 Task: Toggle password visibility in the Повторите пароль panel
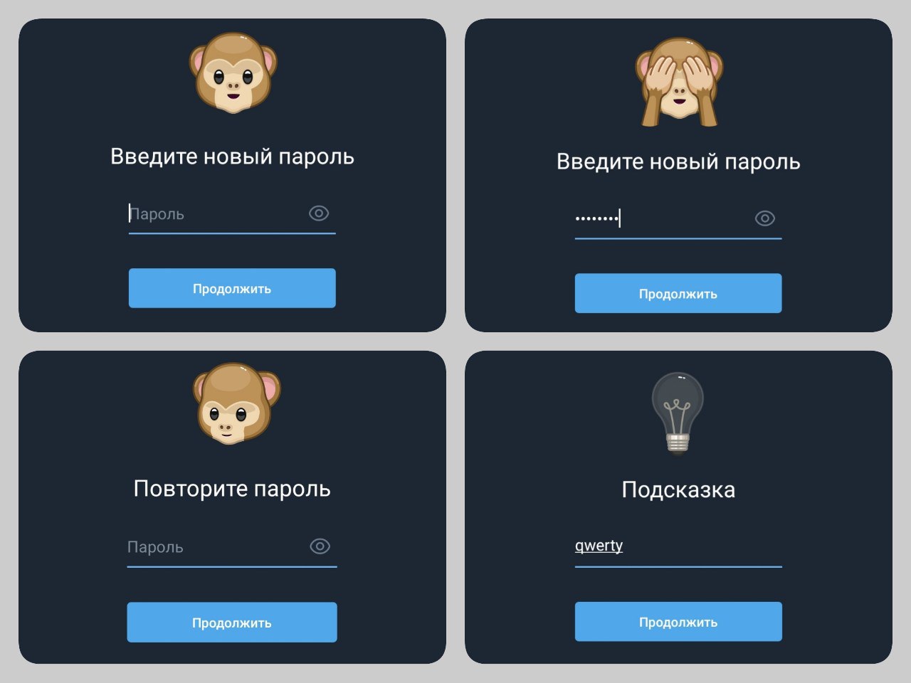(320, 546)
